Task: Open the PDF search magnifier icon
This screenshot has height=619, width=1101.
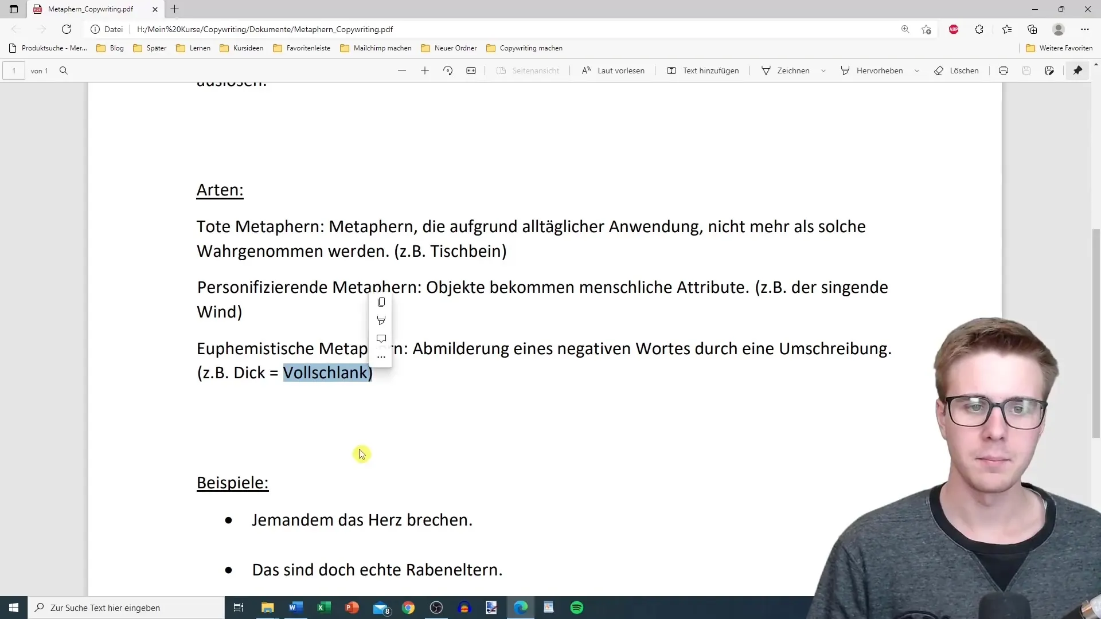Action: tap(64, 70)
